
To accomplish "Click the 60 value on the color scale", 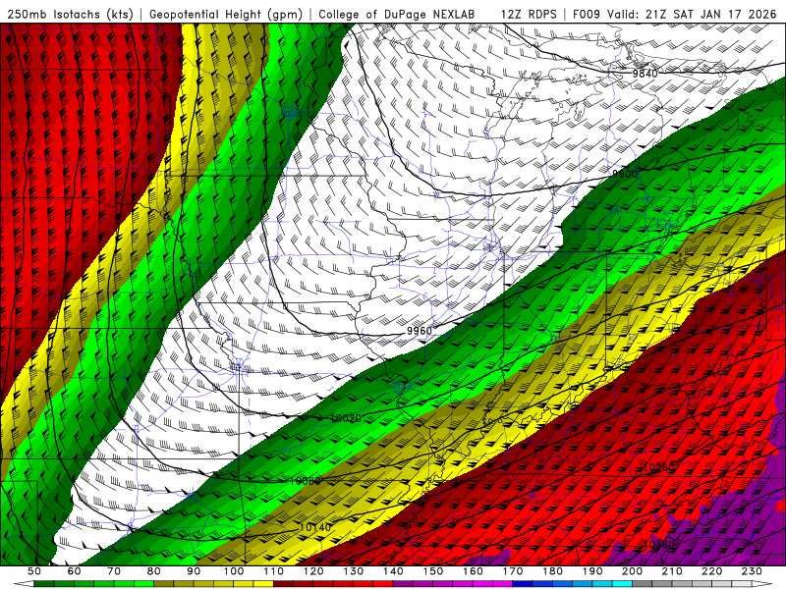I will click(x=74, y=571).
